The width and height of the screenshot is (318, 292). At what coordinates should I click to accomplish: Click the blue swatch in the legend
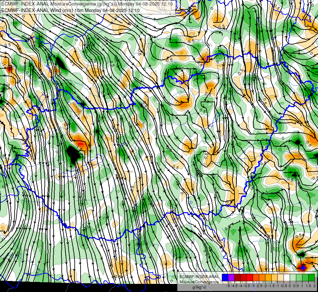(x=225, y=278)
